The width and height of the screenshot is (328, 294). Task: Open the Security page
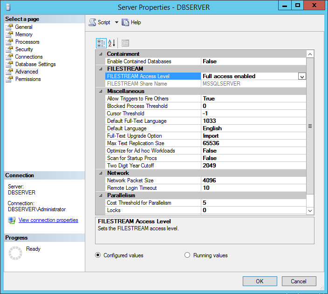tap(24, 49)
